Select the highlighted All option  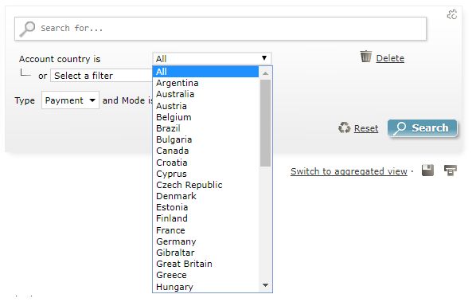[205, 72]
